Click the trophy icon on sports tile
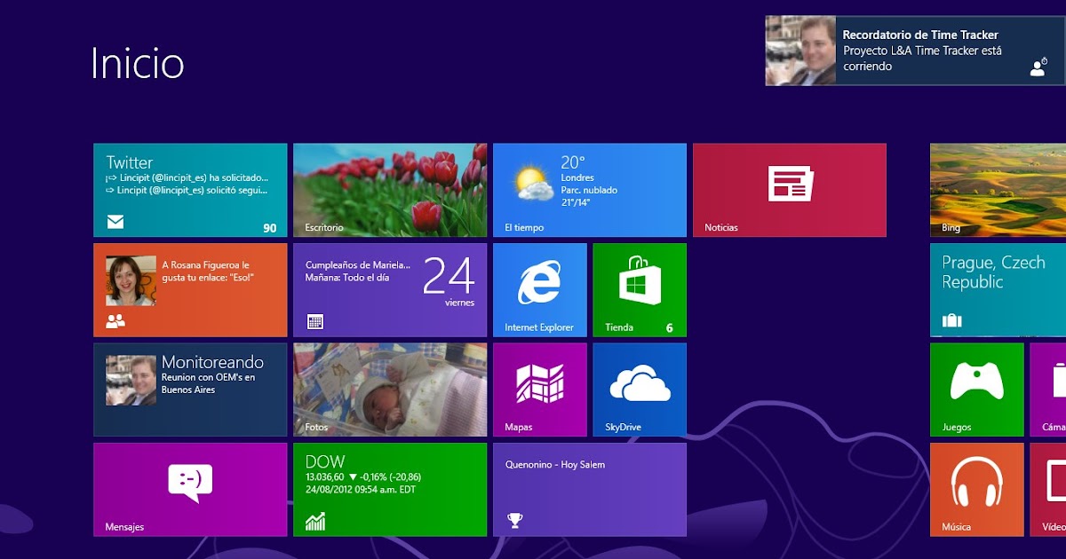1066x559 pixels. (513, 521)
